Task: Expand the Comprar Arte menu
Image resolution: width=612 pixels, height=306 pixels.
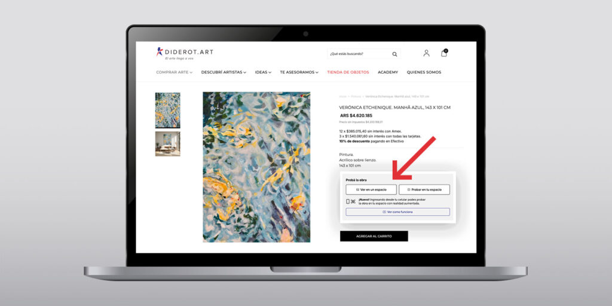Action: tap(174, 72)
